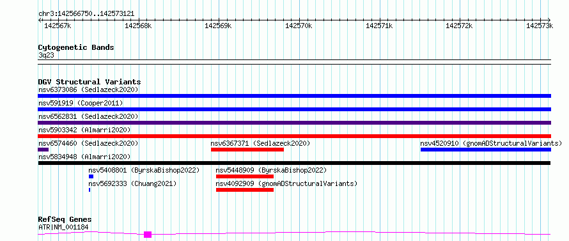The image size is (569, 241).
Task: Click the 142572k ruler tick label
Action: point(459,26)
